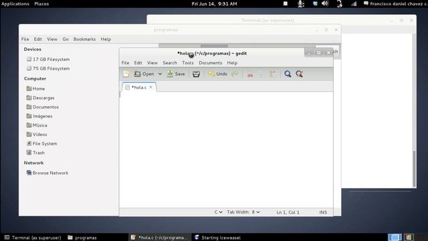Open gedit Help menu
Viewport: 428px width, 241px height.
232,62
